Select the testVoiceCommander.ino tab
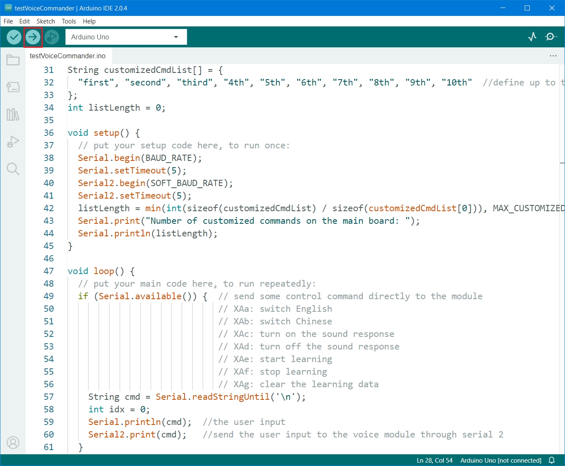This screenshot has height=466, width=565. tap(68, 56)
